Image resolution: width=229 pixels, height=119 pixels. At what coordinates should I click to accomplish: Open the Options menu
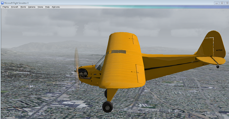[x=31, y=7]
